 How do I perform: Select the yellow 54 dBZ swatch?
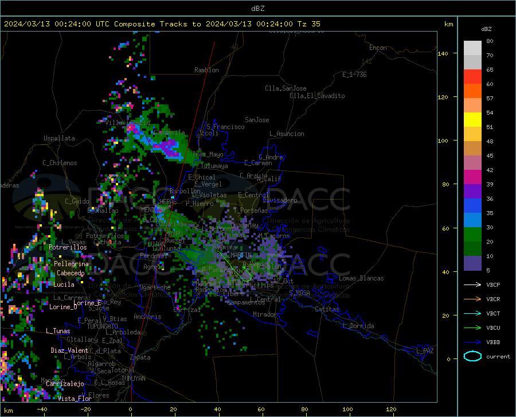pyautogui.click(x=472, y=119)
